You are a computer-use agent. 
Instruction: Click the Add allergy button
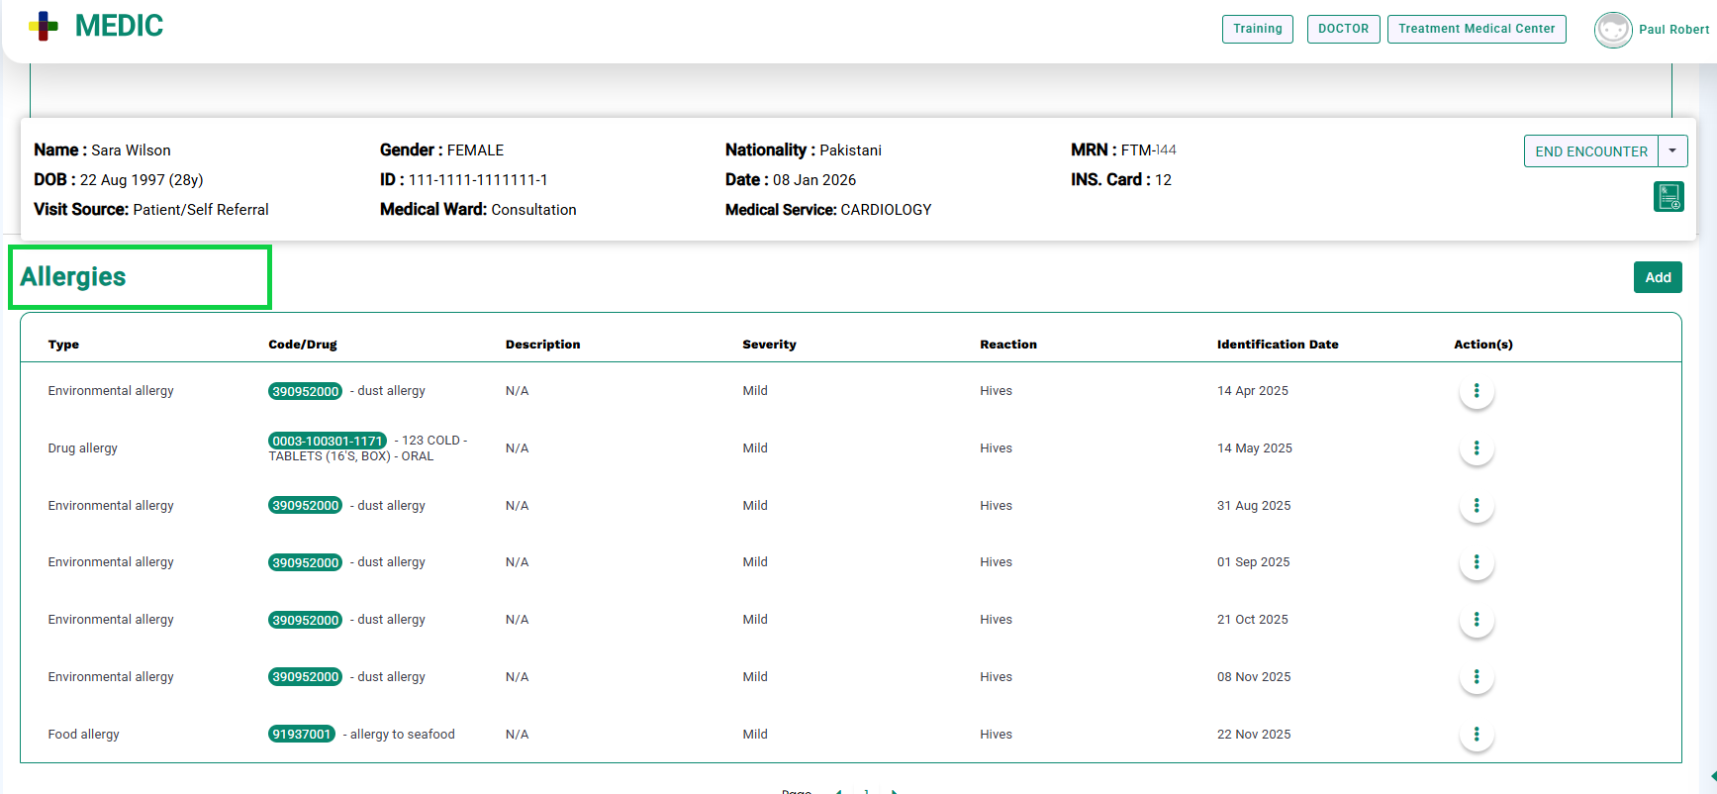click(1658, 277)
